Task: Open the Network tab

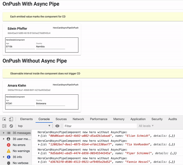Action: click(x=78, y=119)
